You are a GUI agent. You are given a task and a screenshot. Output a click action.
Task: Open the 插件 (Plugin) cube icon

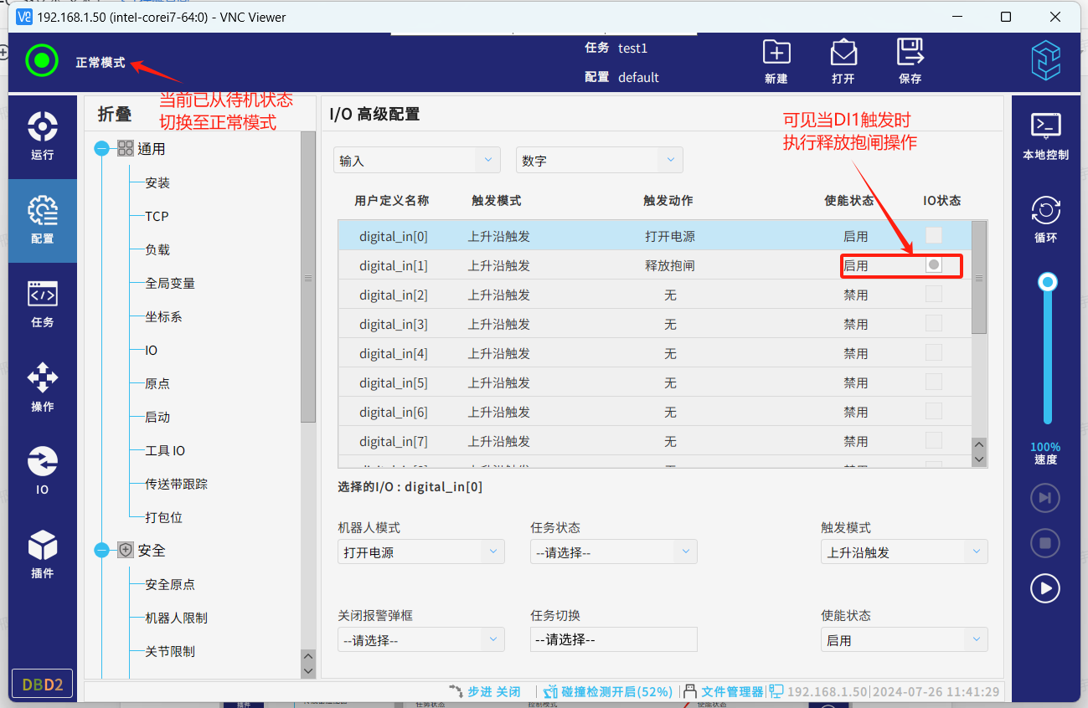pyautogui.click(x=43, y=553)
